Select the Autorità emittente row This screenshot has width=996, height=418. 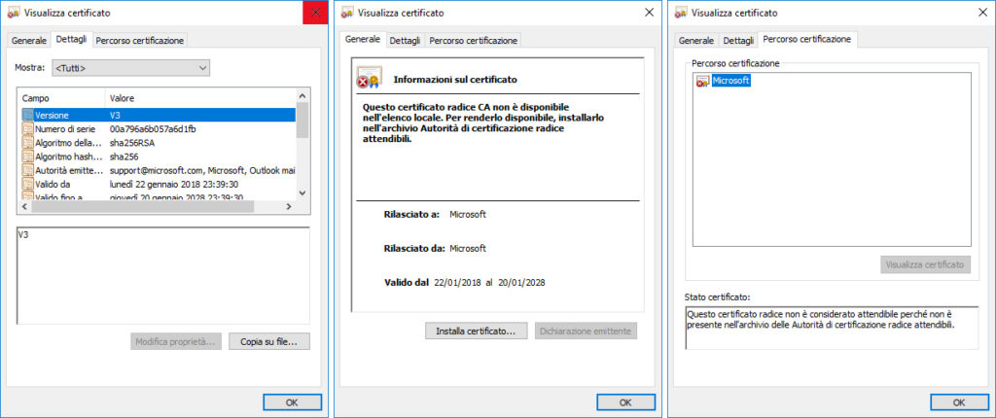point(158,170)
